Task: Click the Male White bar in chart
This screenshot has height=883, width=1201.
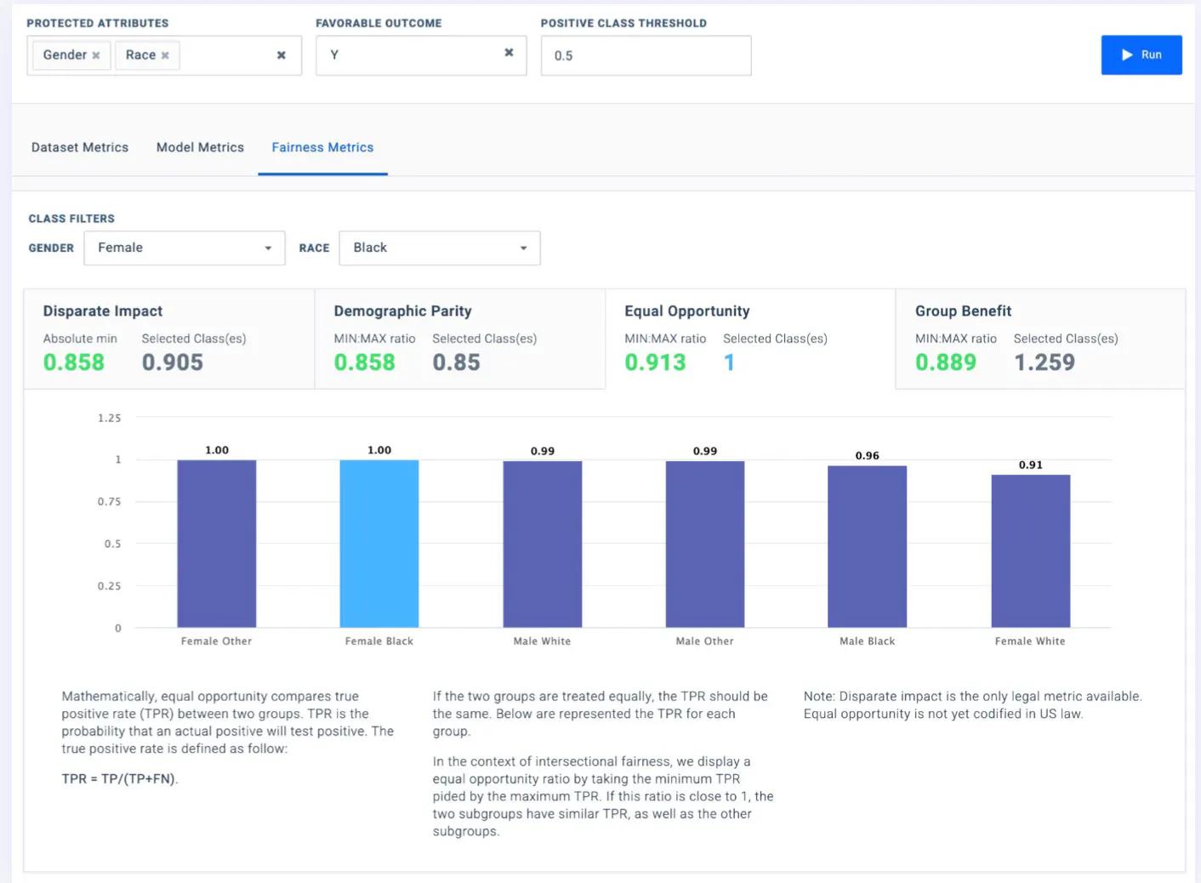Action: click(542, 544)
